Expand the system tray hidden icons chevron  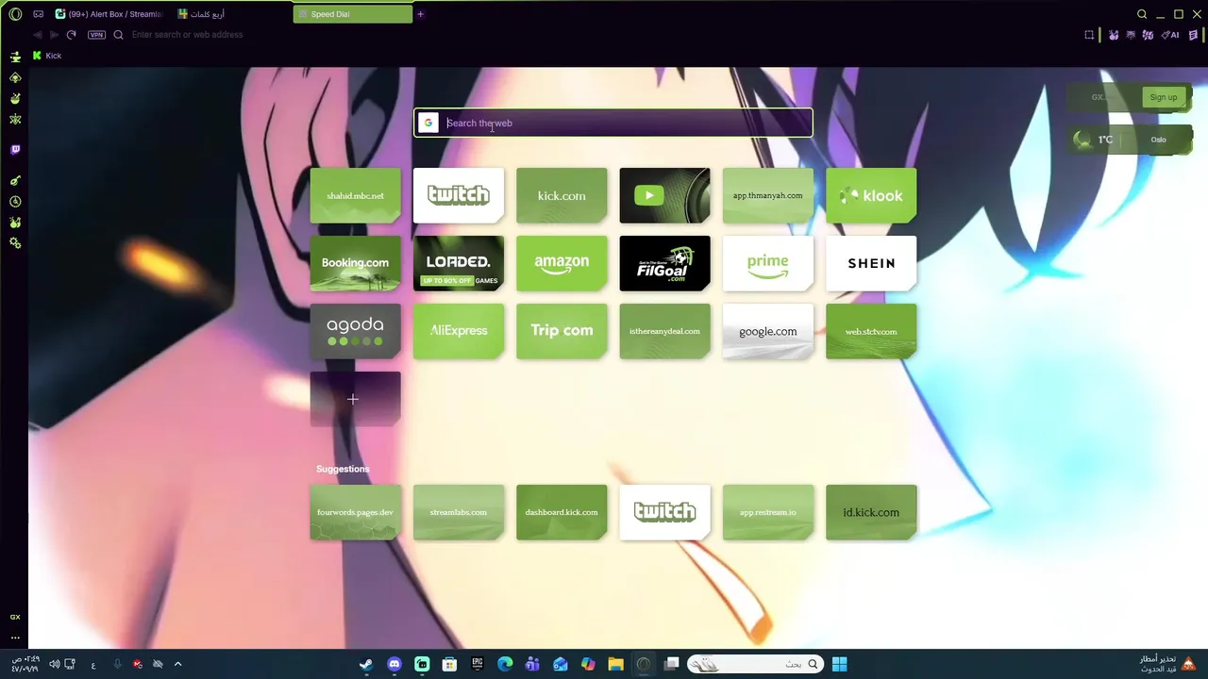pos(177,664)
